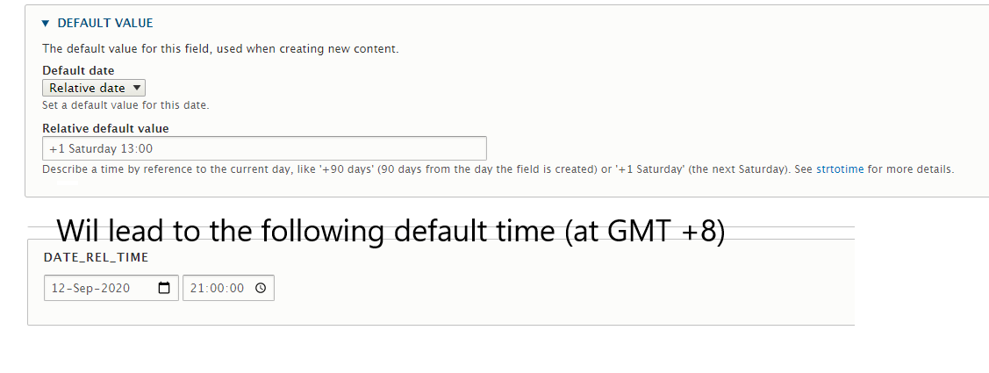Click the clock icon in time field
This screenshot has width=989, height=373.
tap(260, 288)
